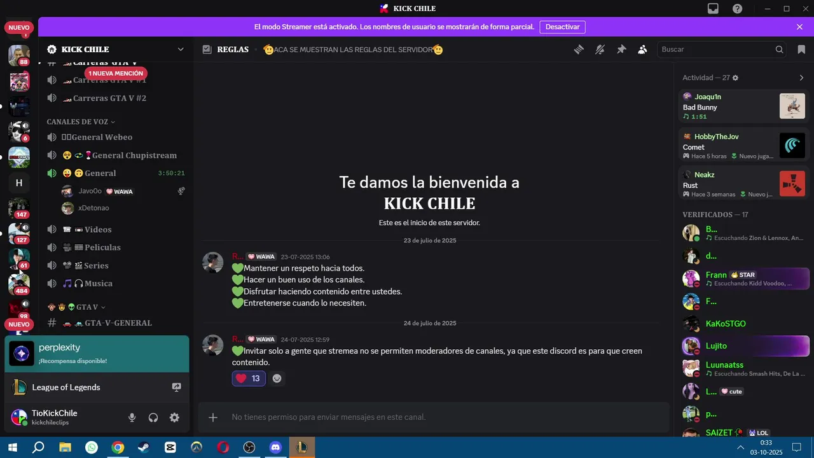This screenshot has width=814, height=458.
Task: Open Joaqu1n Bad Bunny activity card
Action: click(744, 106)
